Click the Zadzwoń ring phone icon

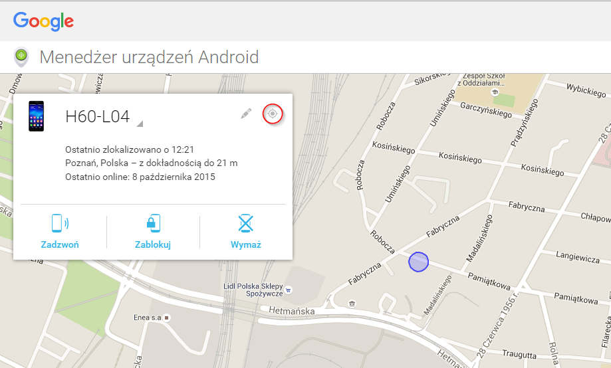point(60,223)
